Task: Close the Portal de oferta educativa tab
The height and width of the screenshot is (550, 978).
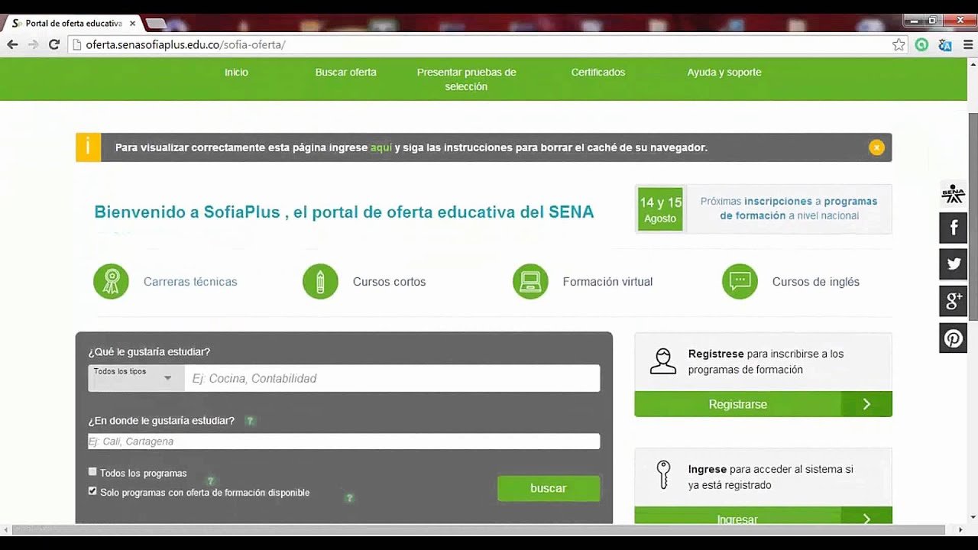Action: pyautogui.click(x=132, y=24)
